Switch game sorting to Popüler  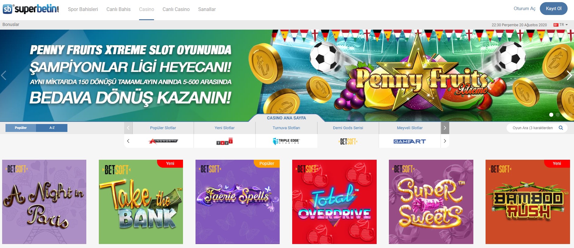21,128
